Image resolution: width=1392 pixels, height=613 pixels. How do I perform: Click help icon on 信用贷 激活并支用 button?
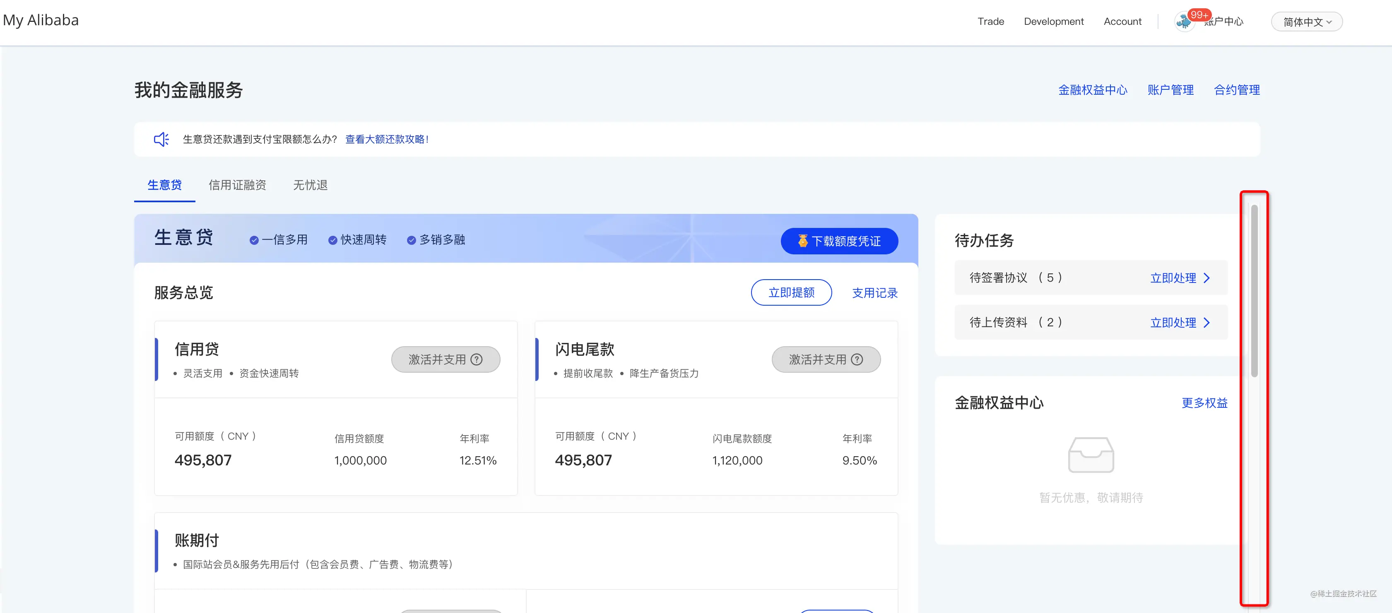[476, 359]
